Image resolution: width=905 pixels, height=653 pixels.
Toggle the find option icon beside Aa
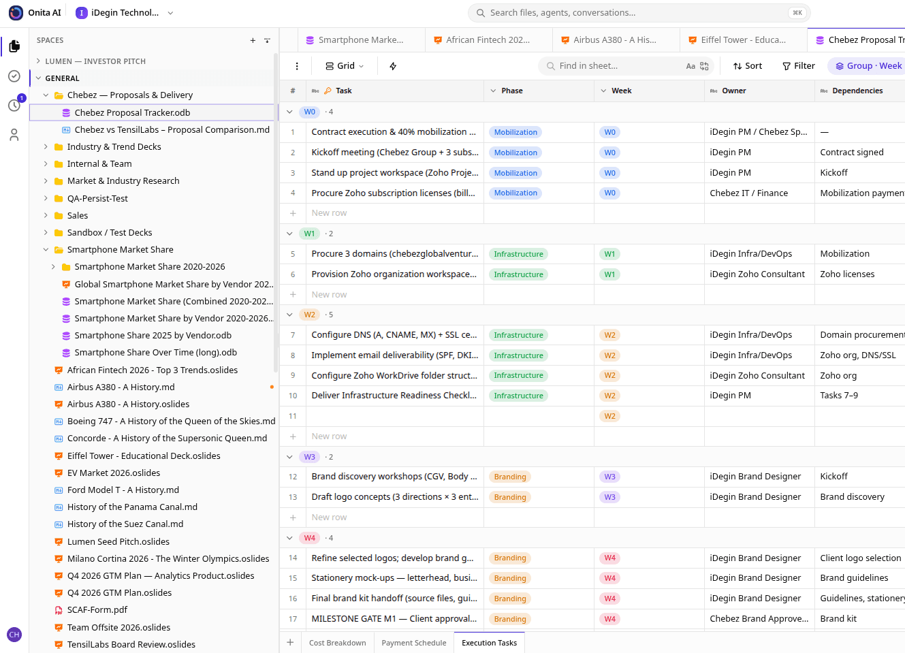point(704,66)
